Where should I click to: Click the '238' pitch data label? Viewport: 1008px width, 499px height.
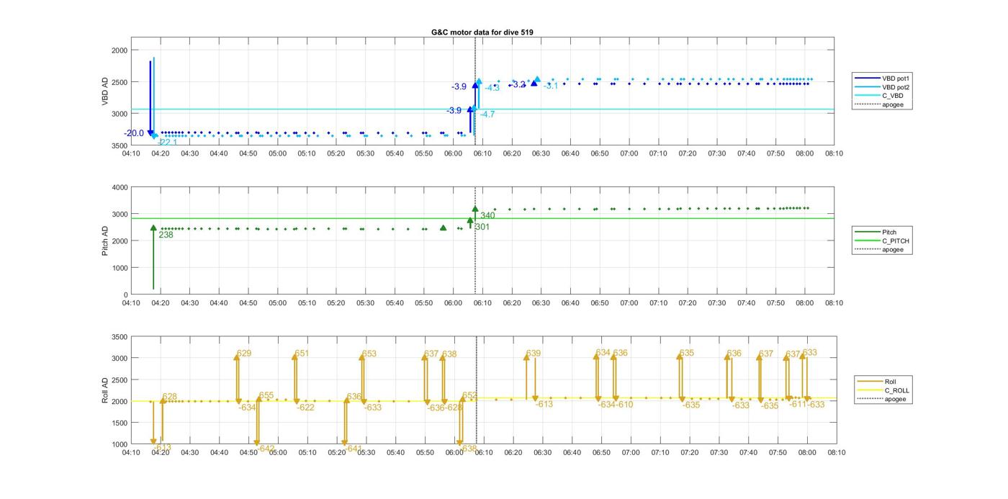click(166, 235)
